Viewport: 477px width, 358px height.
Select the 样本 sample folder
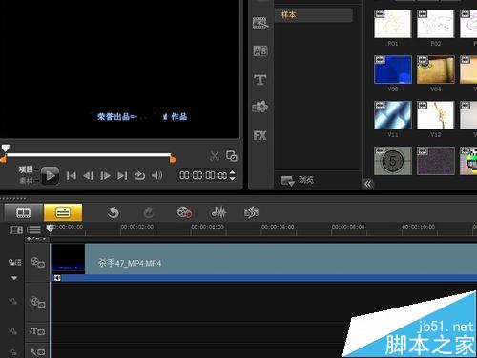[x=314, y=14]
